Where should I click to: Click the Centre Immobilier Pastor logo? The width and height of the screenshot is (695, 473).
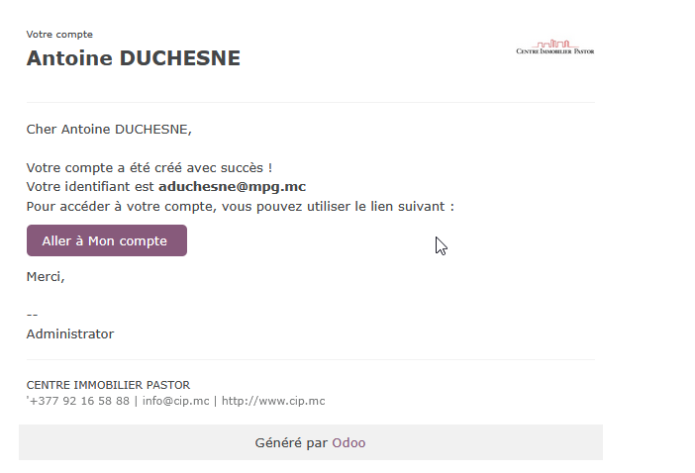pyautogui.click(x=554, y=47)
